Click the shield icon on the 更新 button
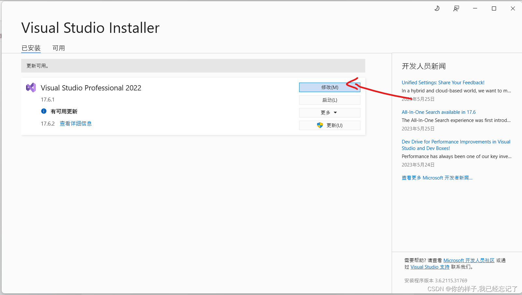522x295 pixels. tap(320, 125)
